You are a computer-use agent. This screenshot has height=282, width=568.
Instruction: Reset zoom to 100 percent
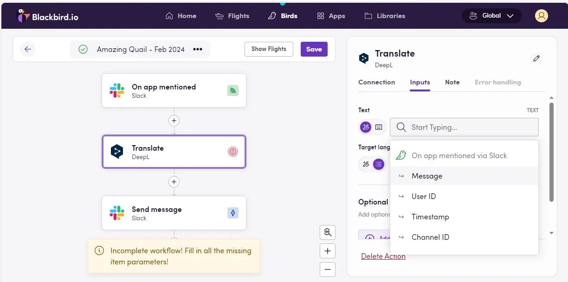(328, 232)
